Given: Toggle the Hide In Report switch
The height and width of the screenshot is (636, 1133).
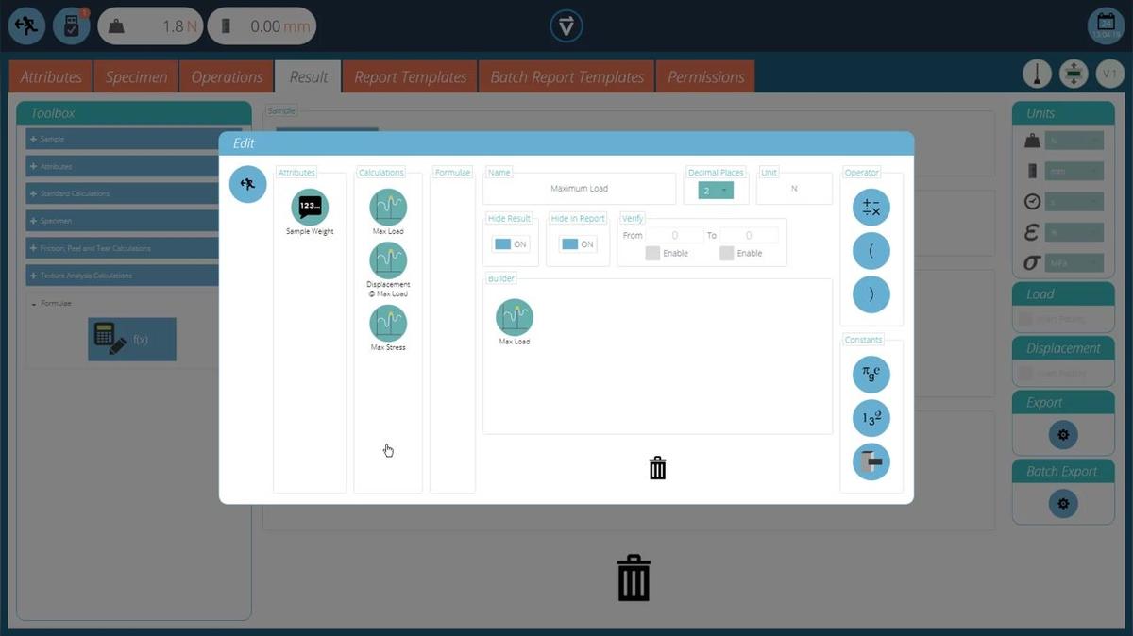Looking at the screenshot, I should (x=577, y=244).
